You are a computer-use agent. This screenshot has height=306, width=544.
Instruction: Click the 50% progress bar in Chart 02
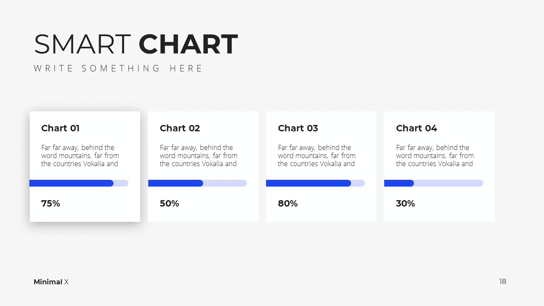[x=197, y=183]
